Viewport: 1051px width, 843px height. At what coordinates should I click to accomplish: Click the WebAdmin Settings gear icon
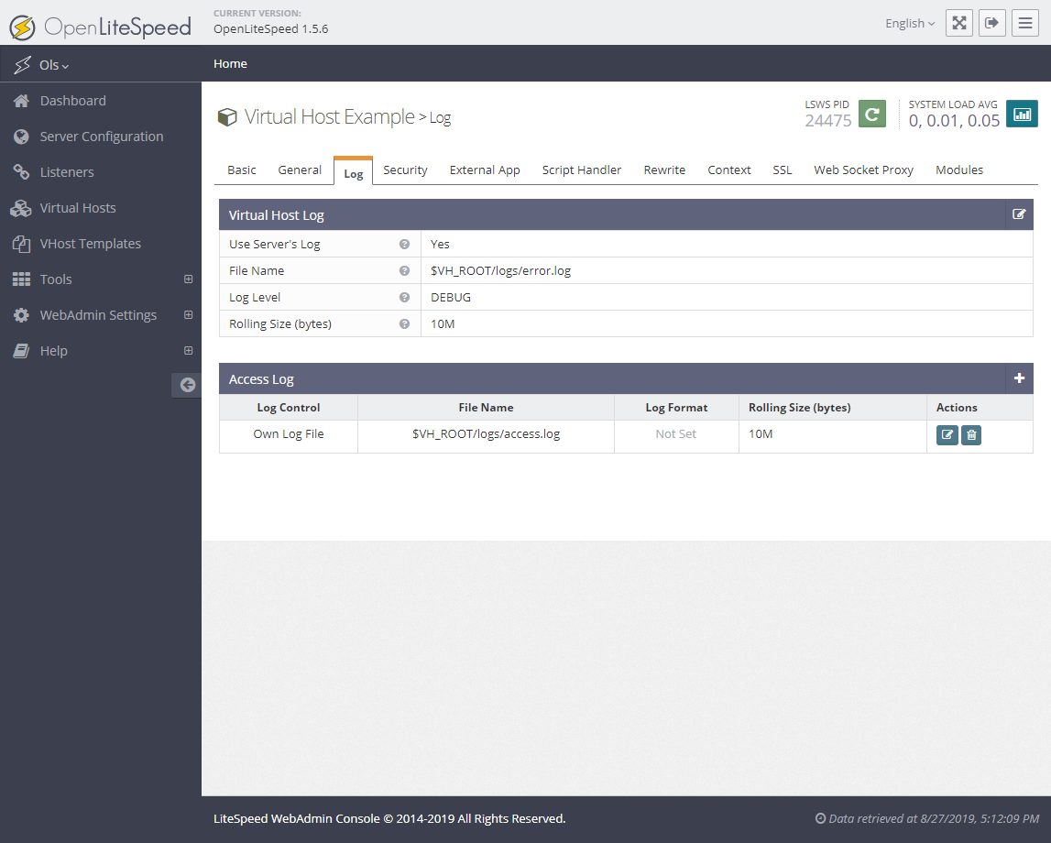click(21, 315)
